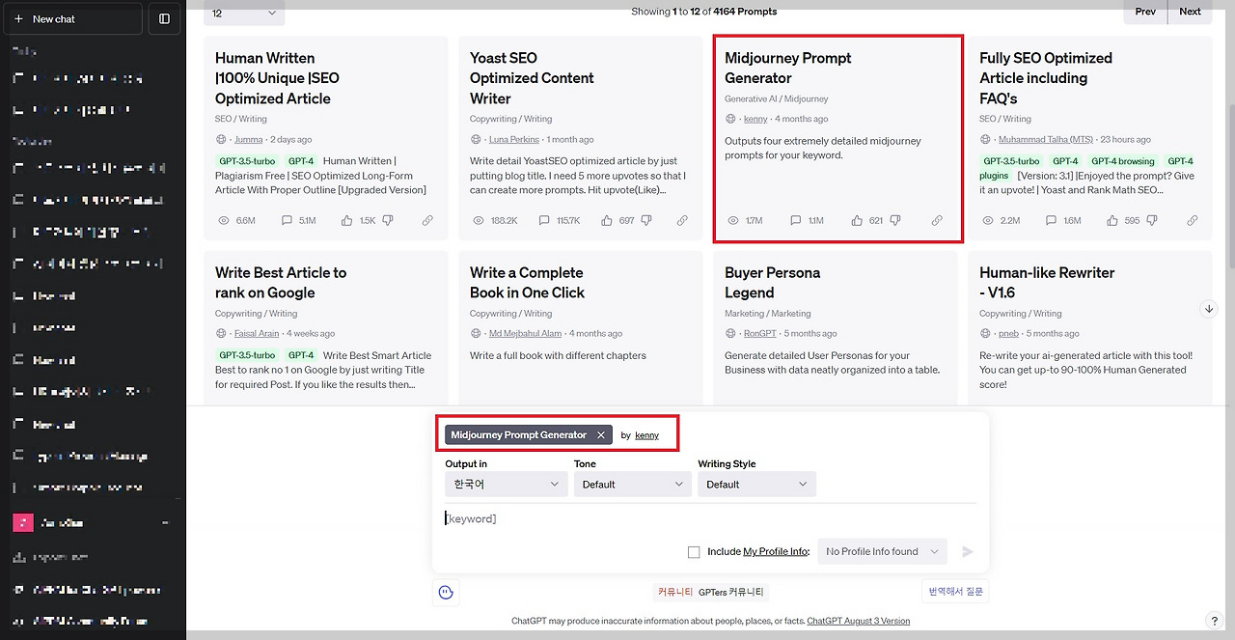
Task: Open the Writing Style Default dropdown
Action: (x=756, y=484)
